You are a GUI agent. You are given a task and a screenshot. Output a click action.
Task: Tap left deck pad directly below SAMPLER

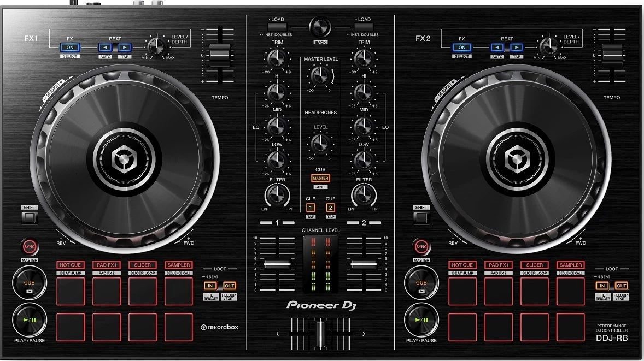(179, 292)
